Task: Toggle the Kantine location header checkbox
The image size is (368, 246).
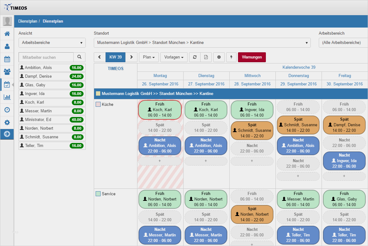Action: [x=98, y=93]
